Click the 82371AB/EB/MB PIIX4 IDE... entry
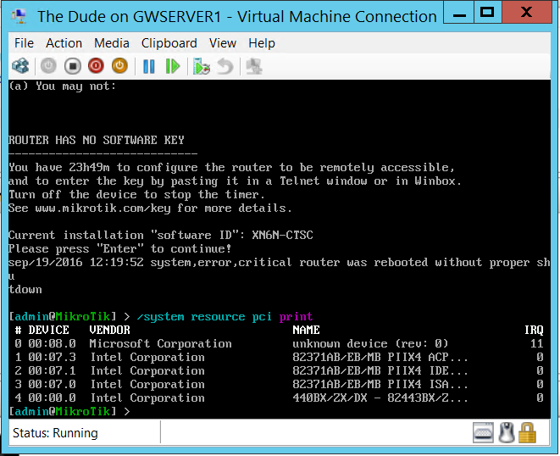 coord(380,370)
